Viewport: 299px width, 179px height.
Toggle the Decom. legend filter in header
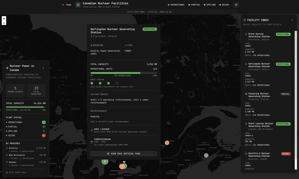coord(224,5)
